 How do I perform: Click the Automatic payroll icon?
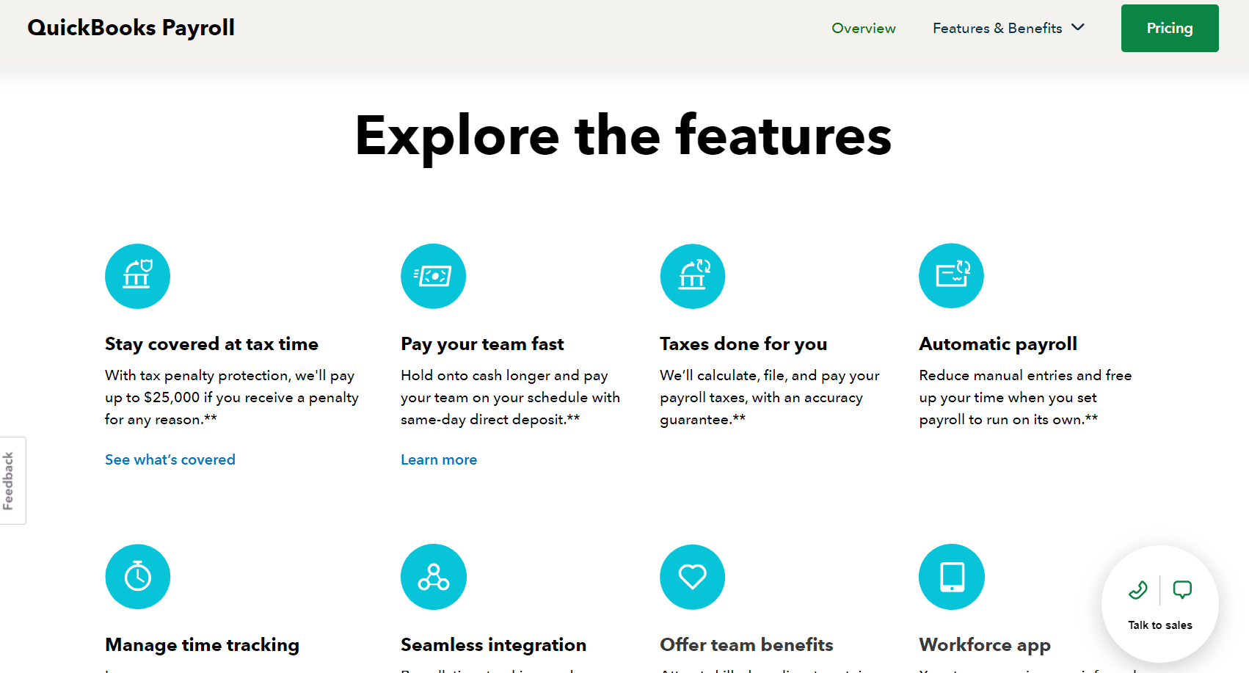click(951, 276)
